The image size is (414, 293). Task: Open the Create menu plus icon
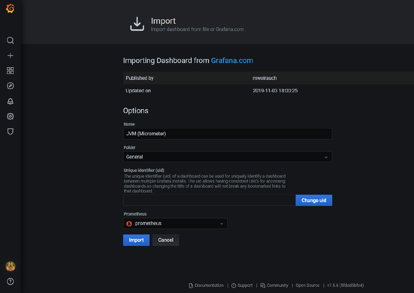[10, 55]
